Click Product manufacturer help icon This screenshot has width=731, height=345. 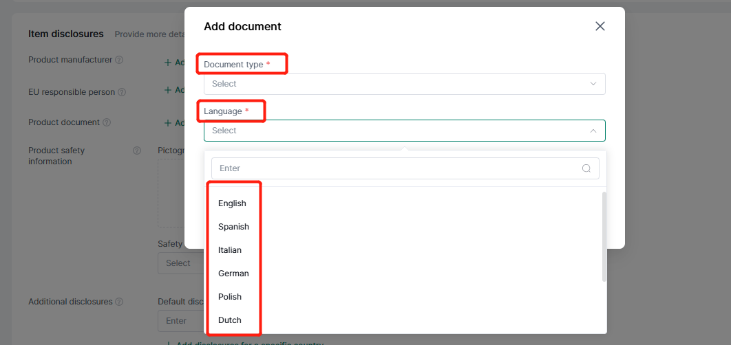click(x=119, y=60)
